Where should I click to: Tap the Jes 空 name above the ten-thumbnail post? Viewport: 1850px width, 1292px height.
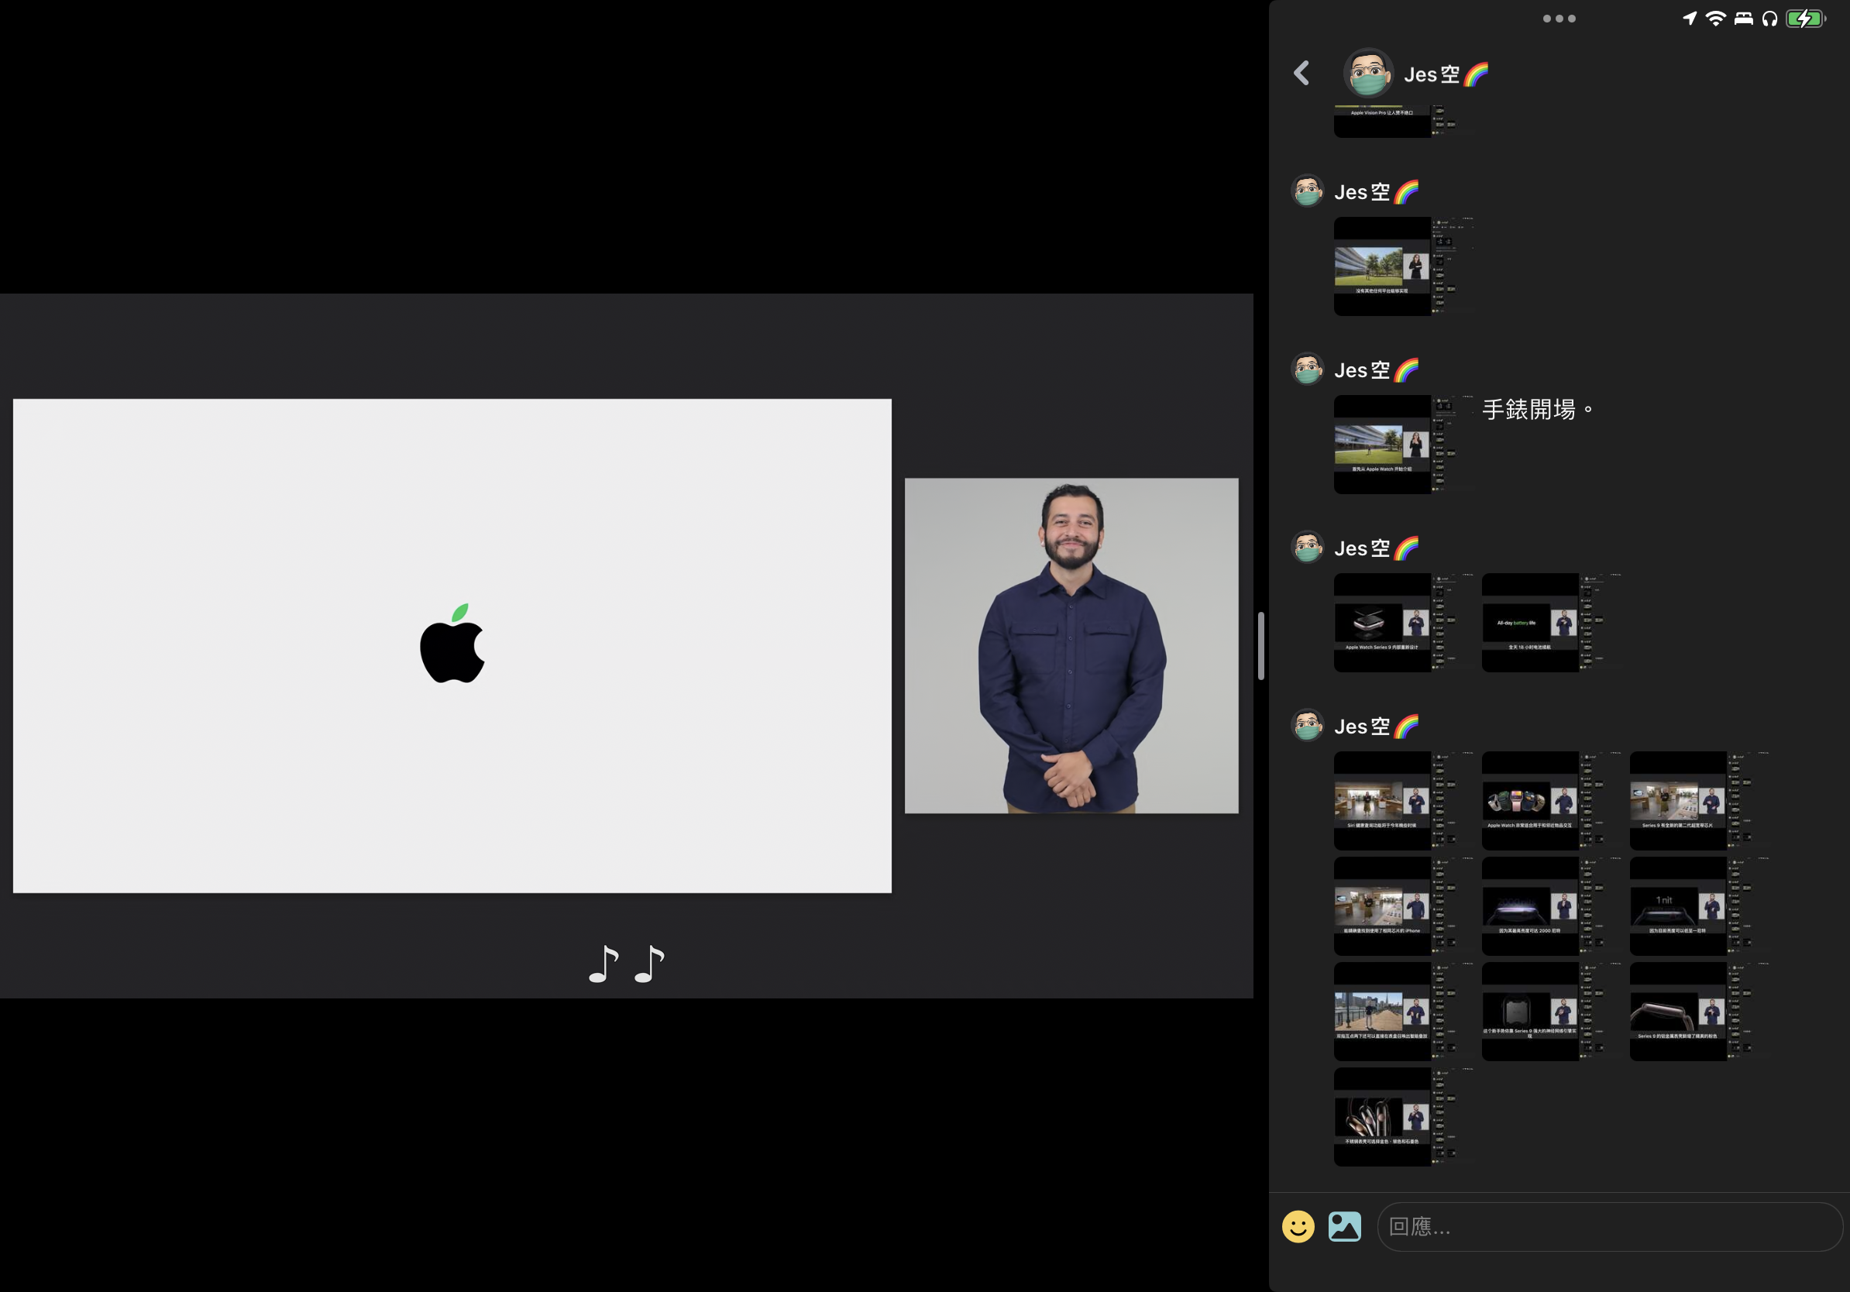1376,726
